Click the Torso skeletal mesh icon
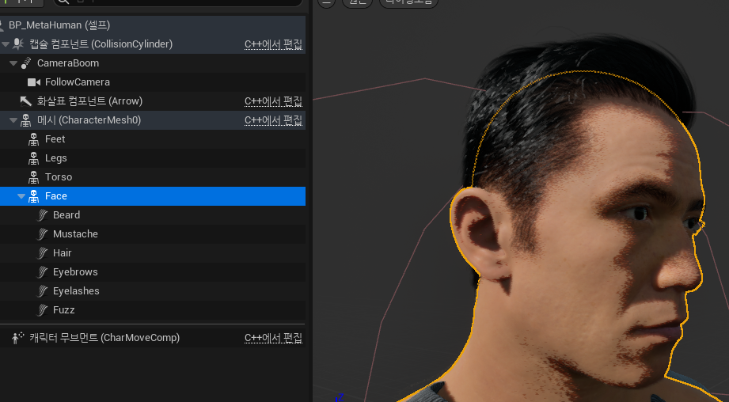Viewport: 729px width, 402px height. coord(33,177)
